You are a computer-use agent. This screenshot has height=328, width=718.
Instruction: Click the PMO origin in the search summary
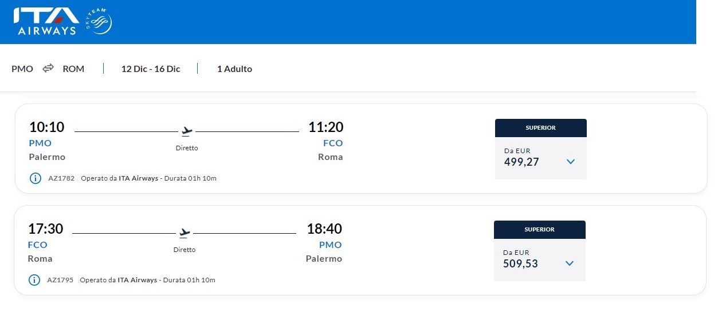click(22, 69)
